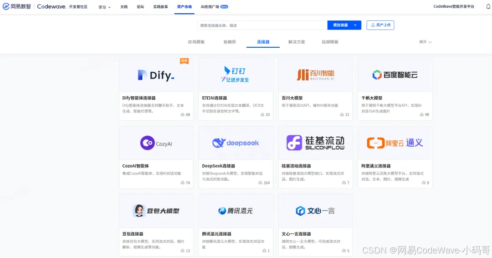492x258 pixels.
Task: Click the 钉钉 logo thumbnail
Action: click(236, 74)
